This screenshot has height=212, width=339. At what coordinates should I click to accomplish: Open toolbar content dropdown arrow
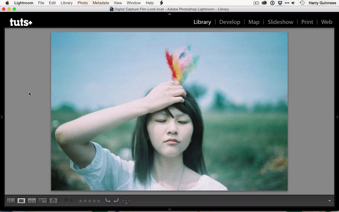(x=329, y=201)
